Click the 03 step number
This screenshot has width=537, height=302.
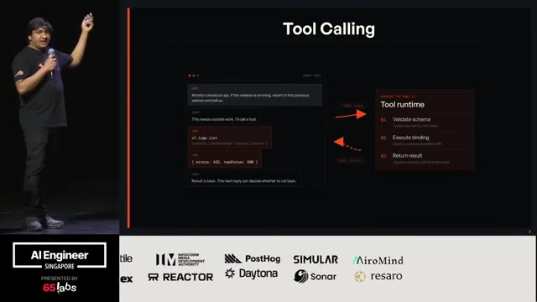(383, 156)
